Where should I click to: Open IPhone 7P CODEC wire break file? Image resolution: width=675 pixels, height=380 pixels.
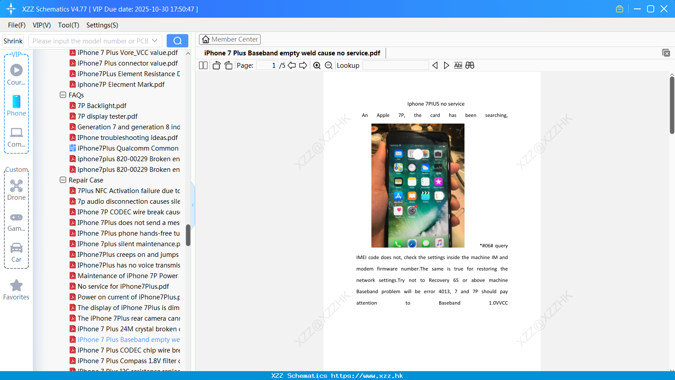click(x=125, y=212)
